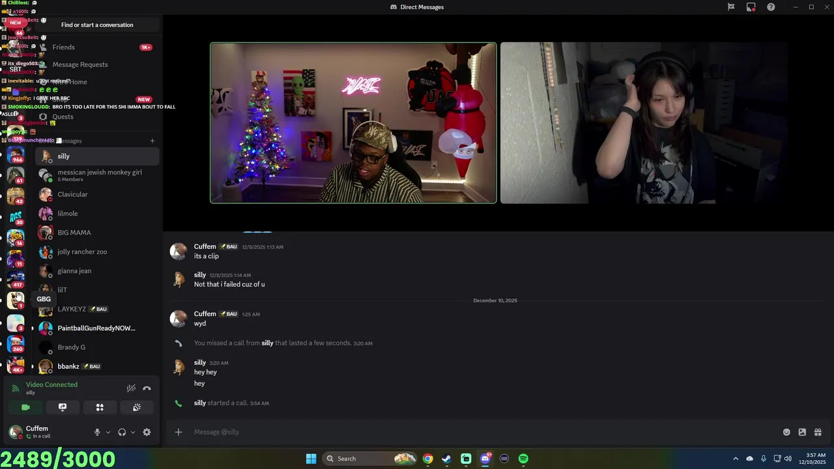
Task: Open Google Chrome from taskbar
Action: [427, 459]
